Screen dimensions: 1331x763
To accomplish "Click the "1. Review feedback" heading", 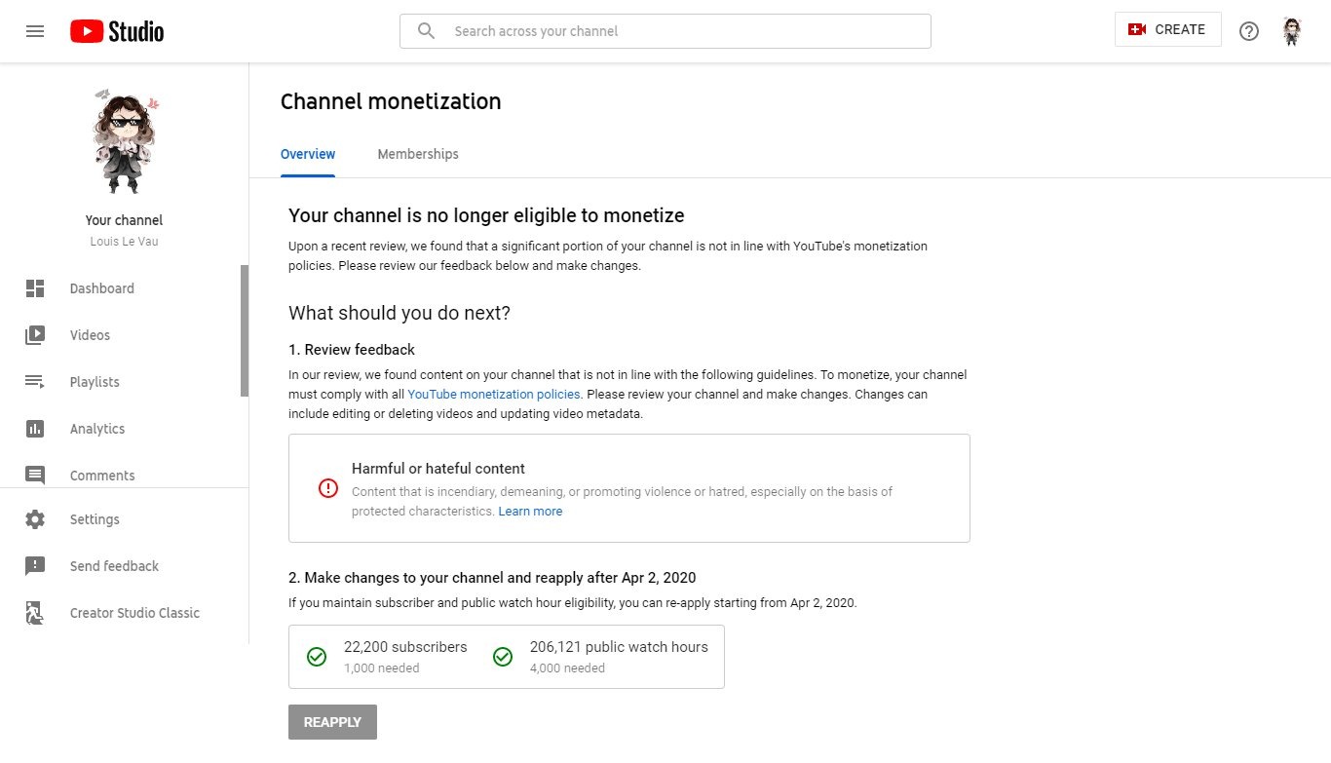I will 352,350.
